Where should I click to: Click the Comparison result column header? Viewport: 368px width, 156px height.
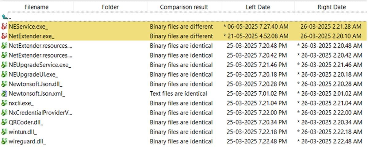point(184,7)
